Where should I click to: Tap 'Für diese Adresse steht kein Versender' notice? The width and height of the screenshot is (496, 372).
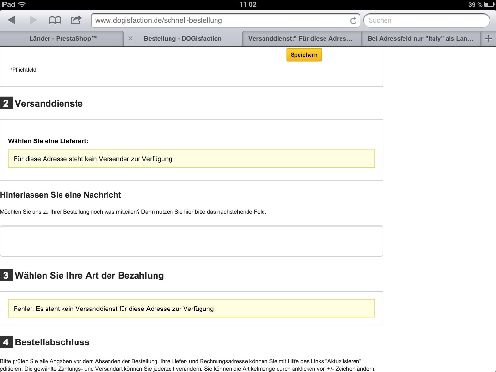tap(191, 158)
